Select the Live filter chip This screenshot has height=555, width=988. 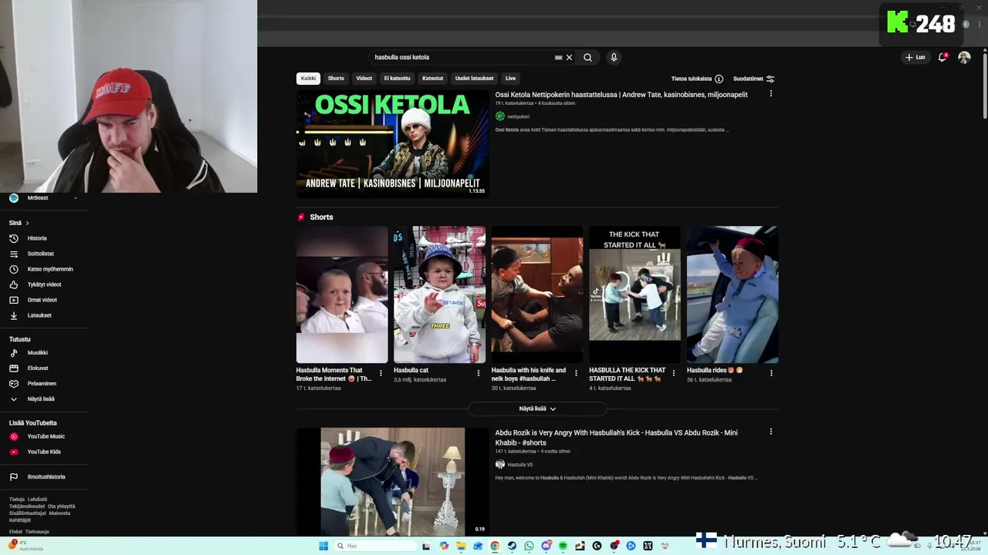pyautogui.click(x=510, y=78)
